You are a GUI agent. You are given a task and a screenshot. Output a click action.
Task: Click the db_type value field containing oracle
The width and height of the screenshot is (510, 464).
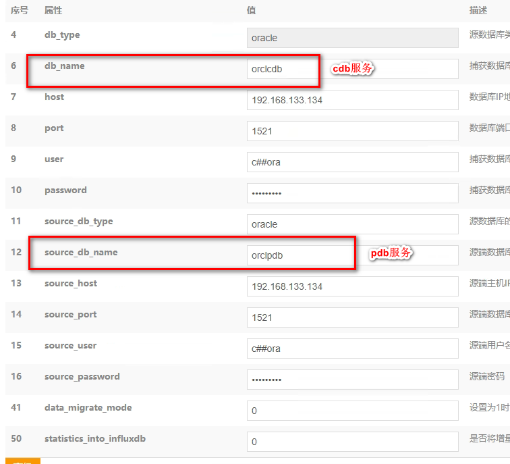tap(352, 38)
